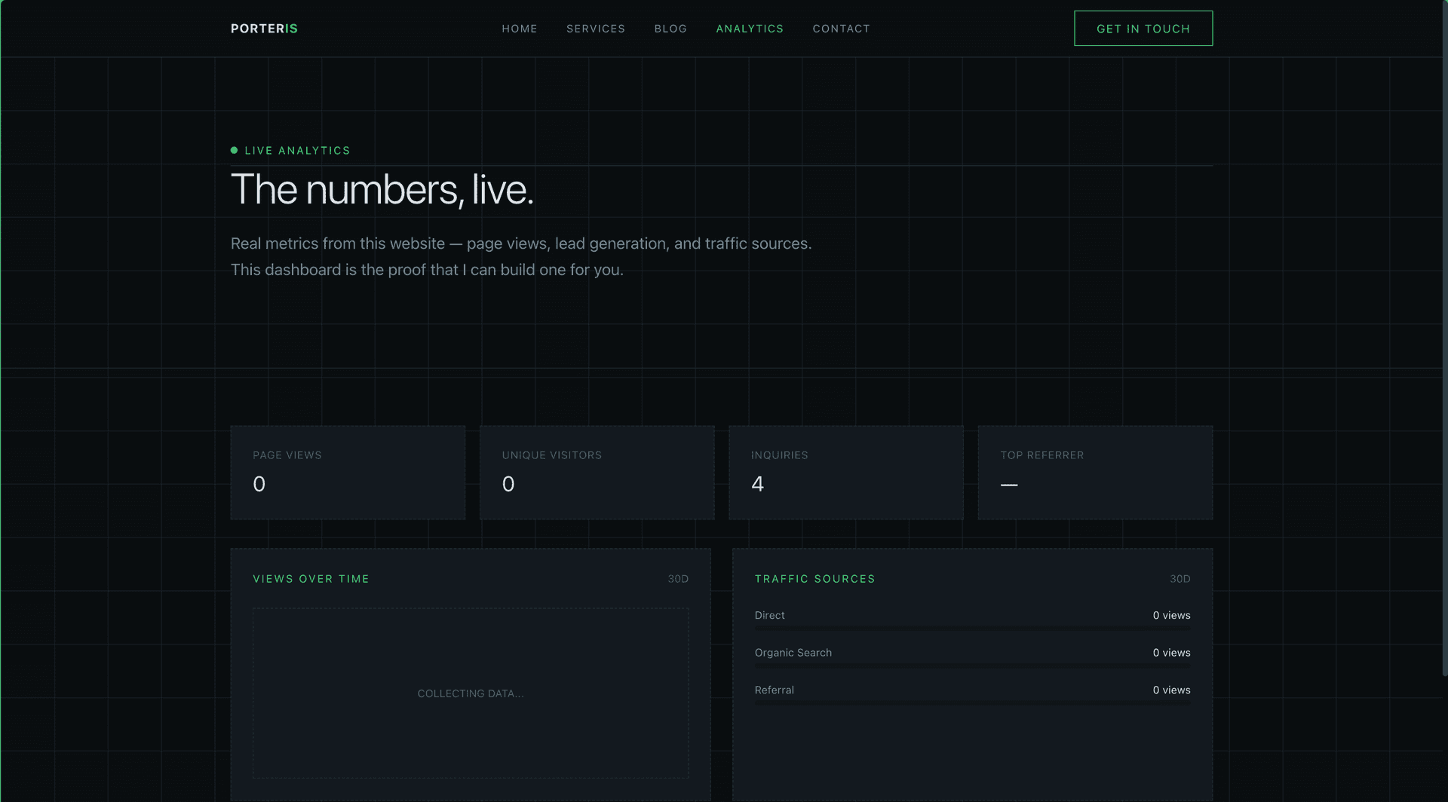Click the green live status dot
Screen dimensions: 1448x802
pos(235,150)
